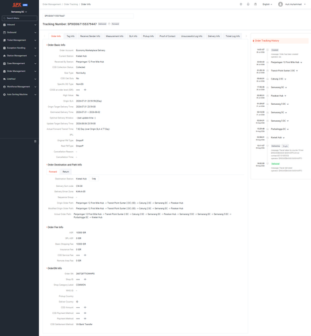Click the green Delivered status in history
This screenshot has height=336, width=311.
275,164
